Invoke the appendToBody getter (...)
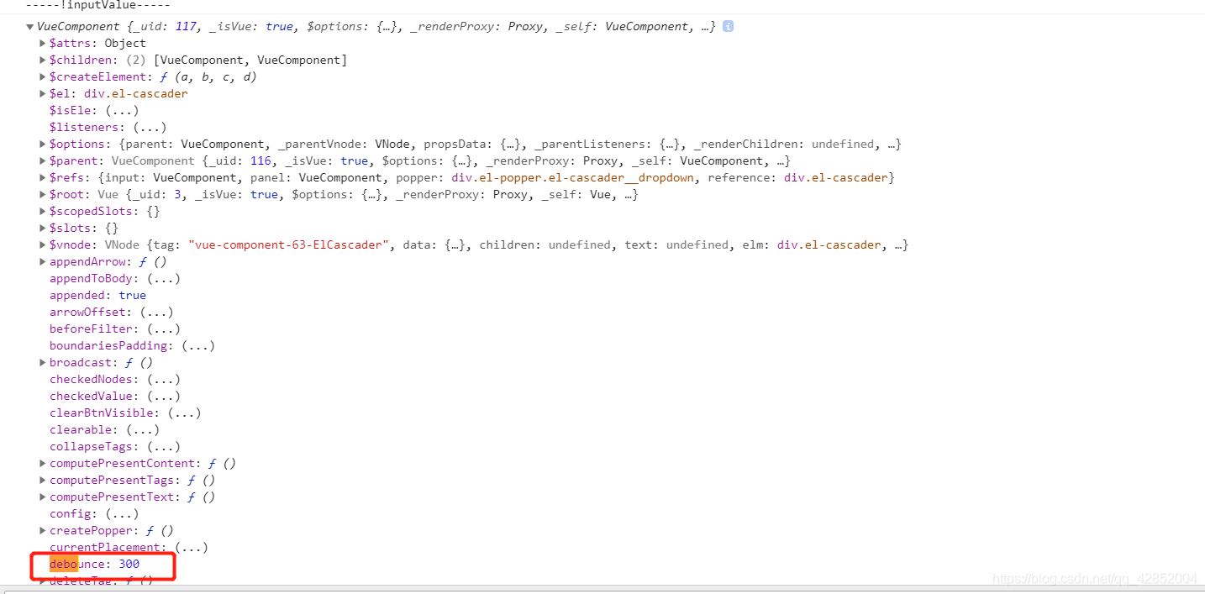The width and height of the screenshot is (1205, 594). [163, 278]
